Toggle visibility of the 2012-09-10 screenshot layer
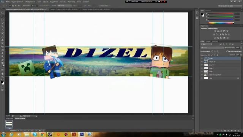Screen dimensions: 243x137 click(202, 75)
